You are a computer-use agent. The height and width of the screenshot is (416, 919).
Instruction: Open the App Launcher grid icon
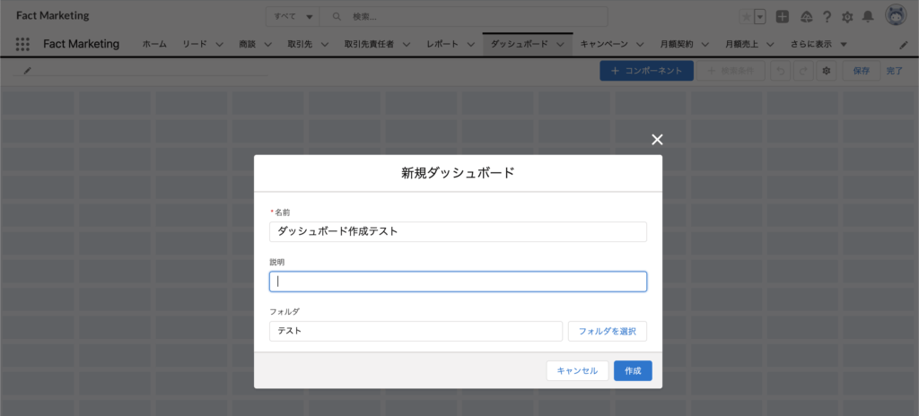pos(22,44)
